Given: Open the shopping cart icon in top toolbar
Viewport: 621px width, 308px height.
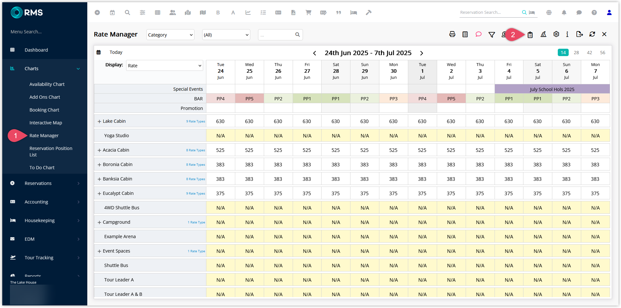Looking at the screenshot, I should coord(308,12).
